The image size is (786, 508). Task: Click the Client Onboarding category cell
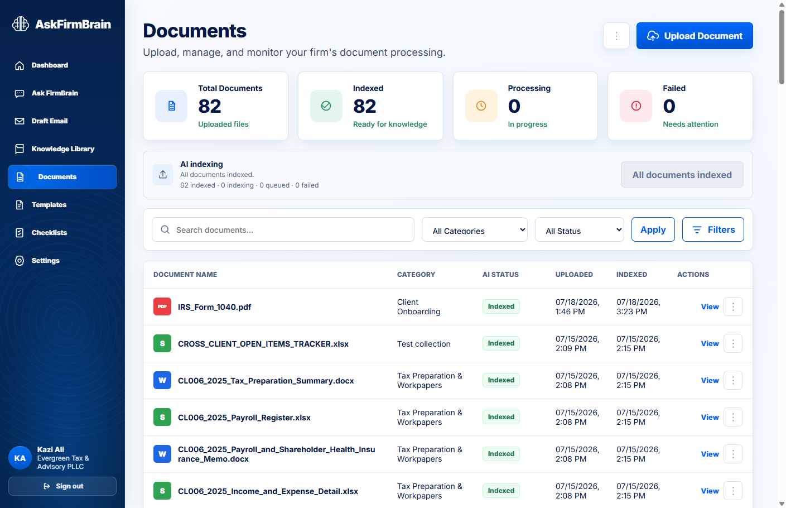[x=419, y=306]
